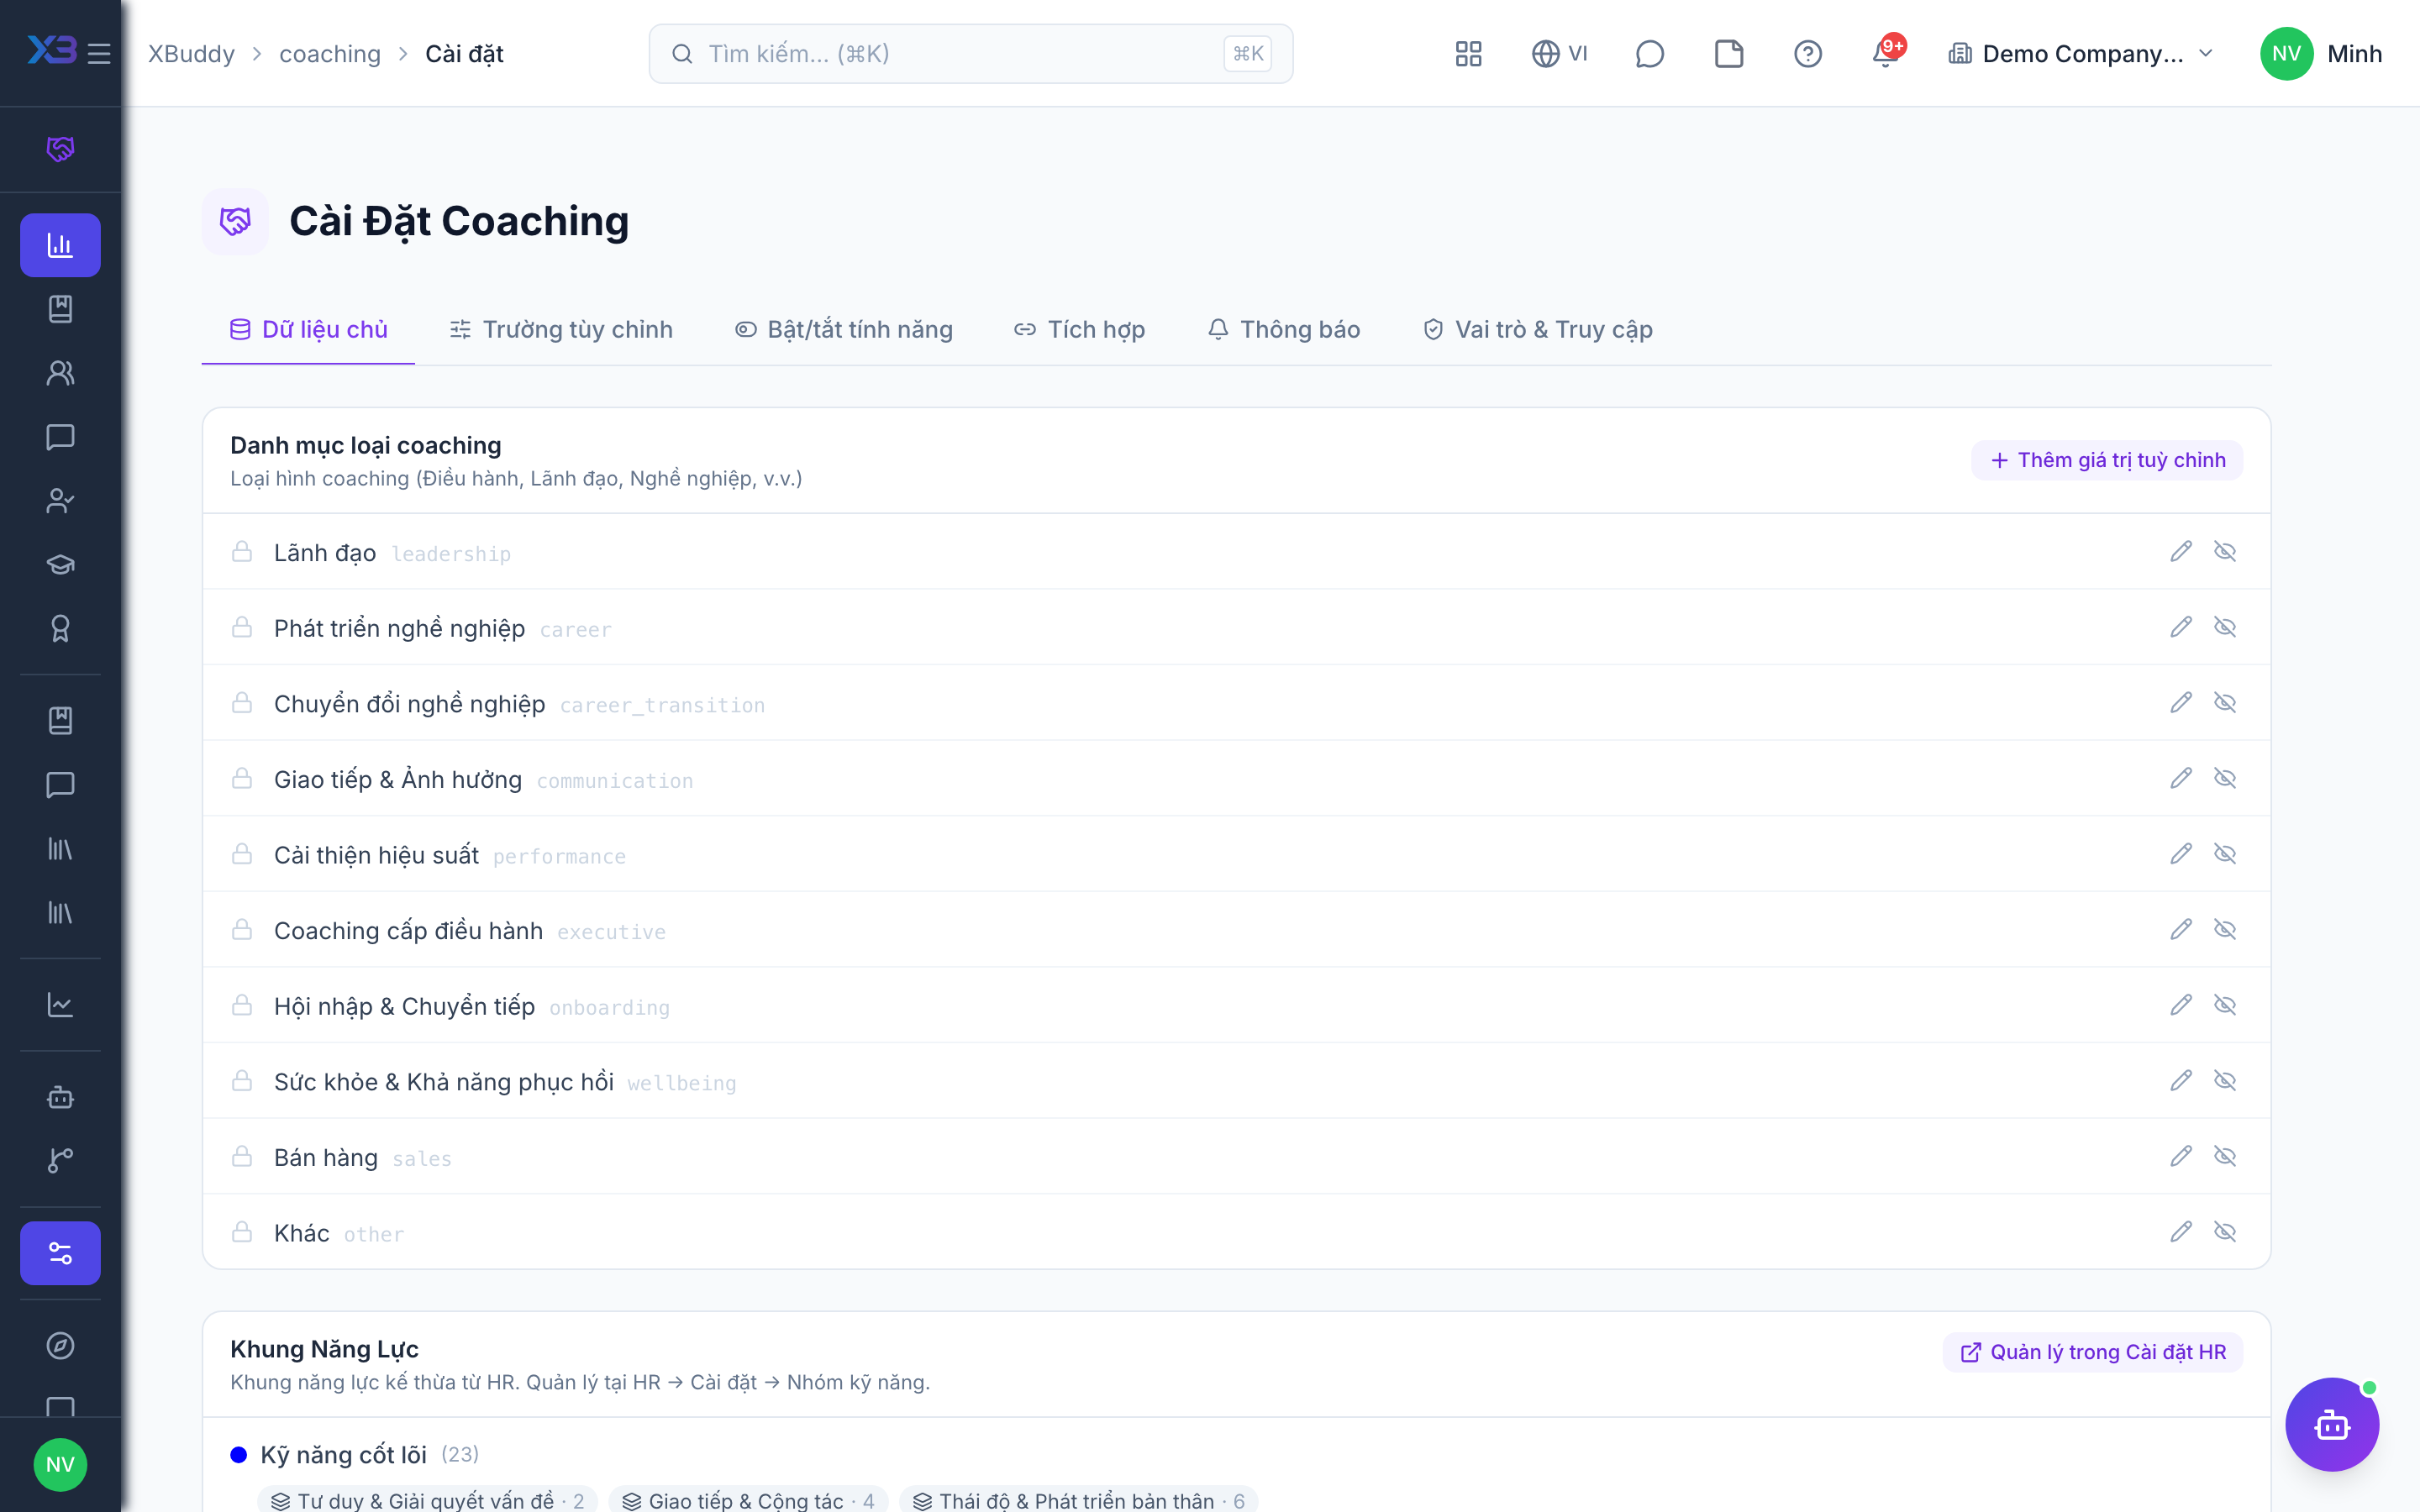The image size is (2420, 1512).
Task: Edit the Lãnh đạo coaching type
Action: click(2181, 552)
